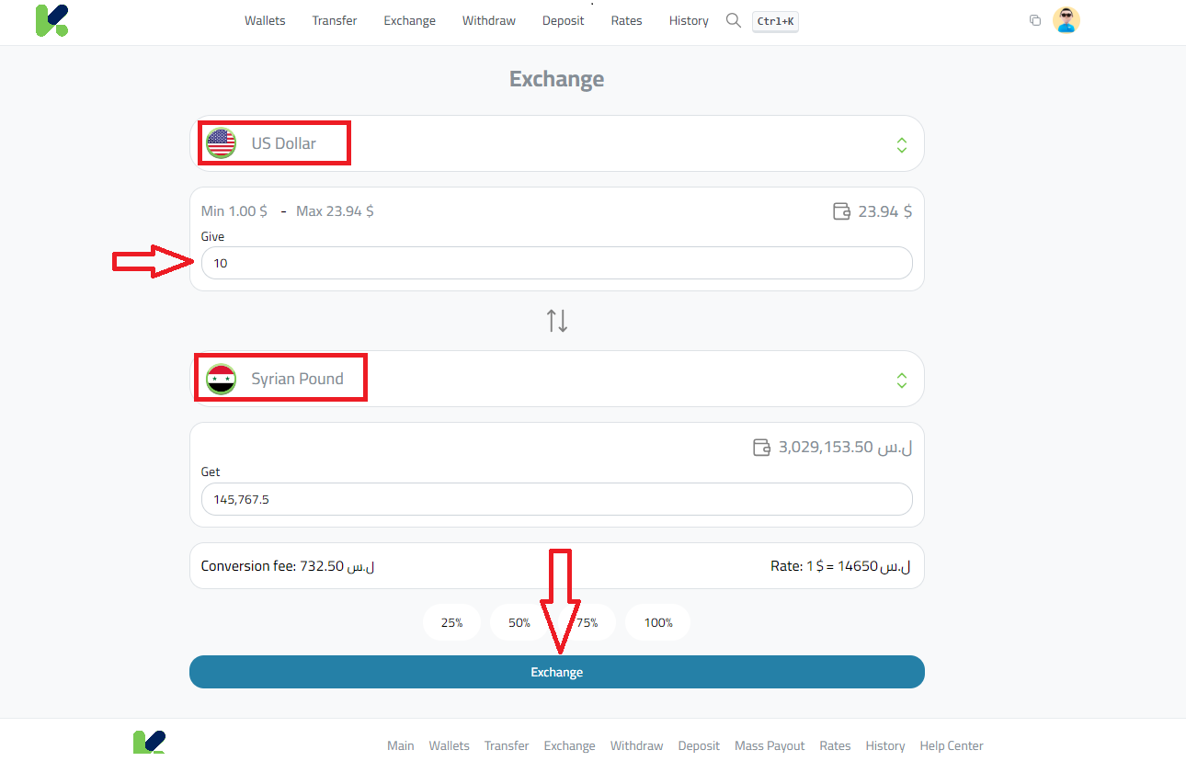
Task: Open the profile avatar menu
Action: pos(1066,19)
